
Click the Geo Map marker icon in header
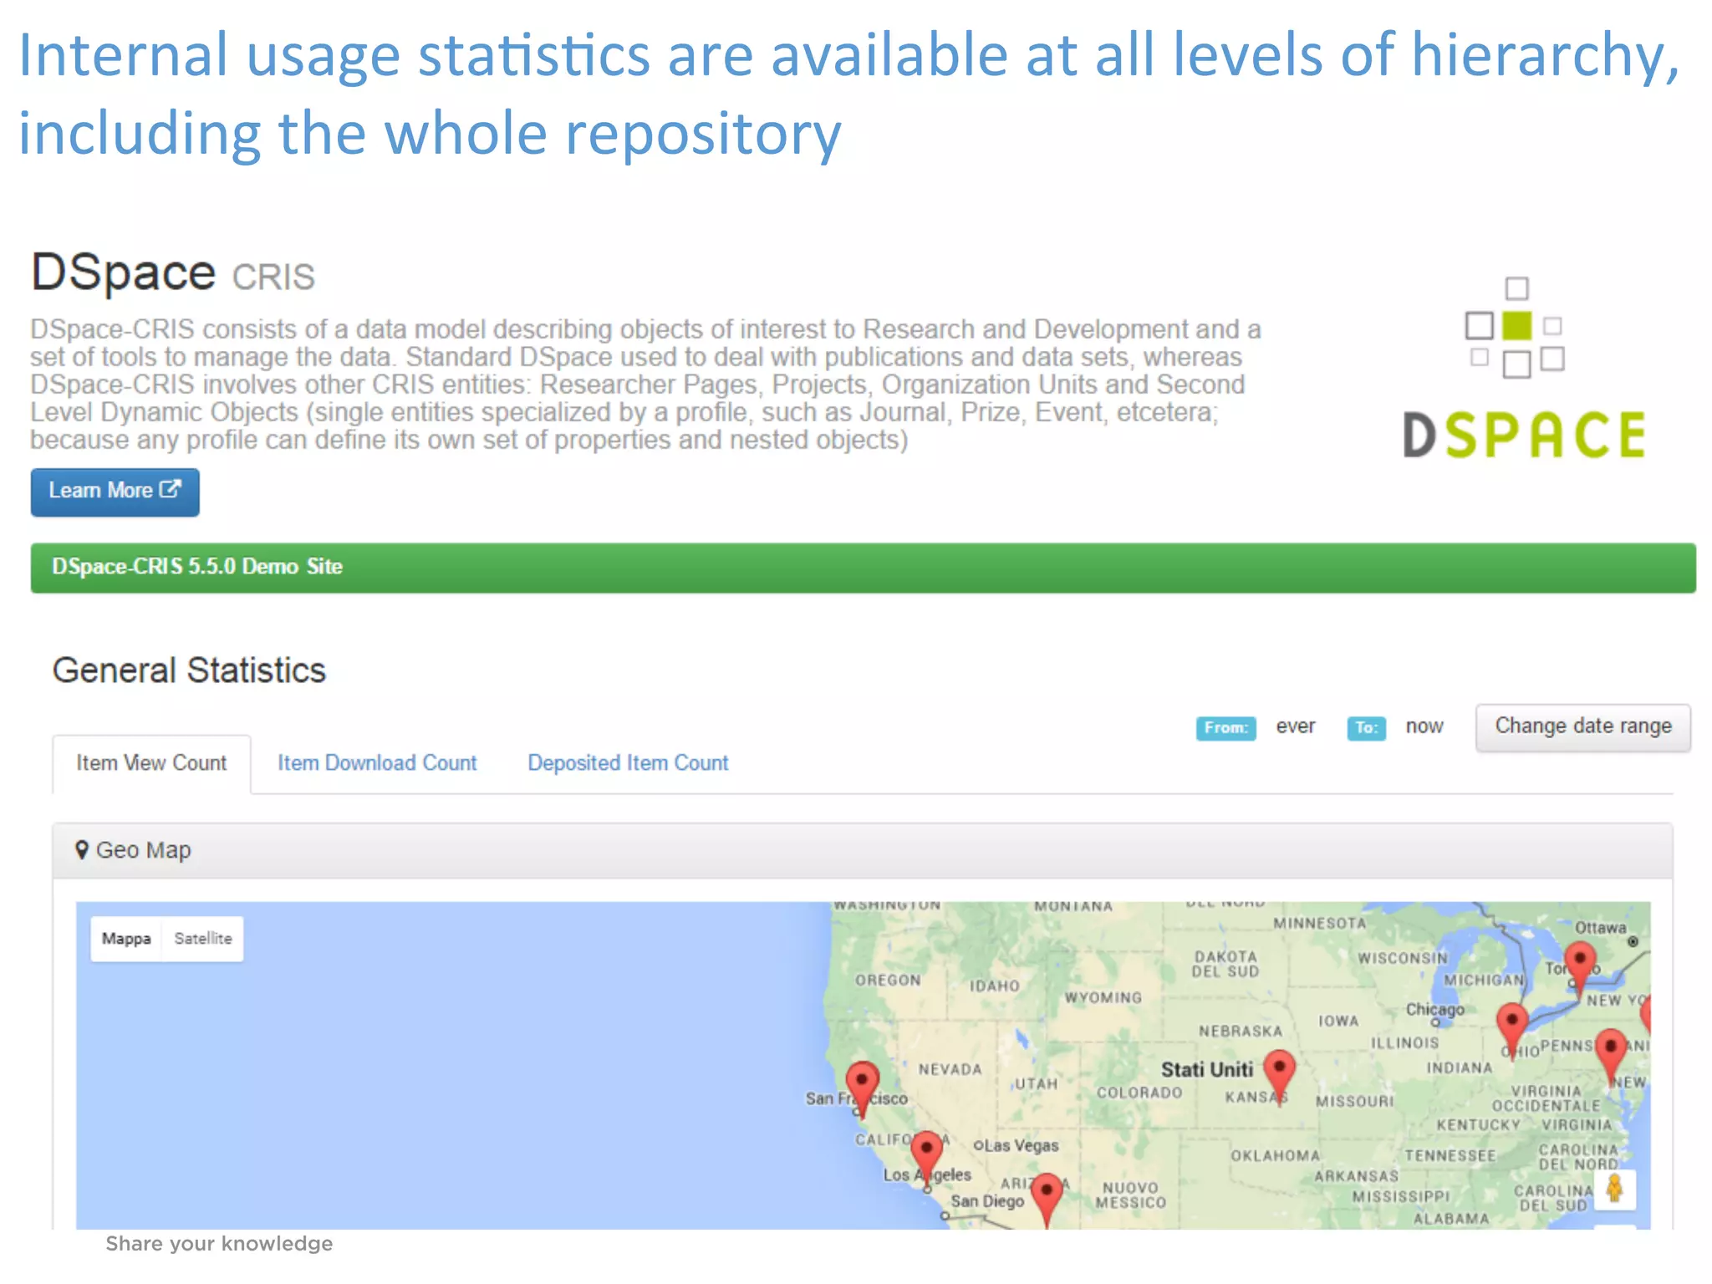[81, 850]
